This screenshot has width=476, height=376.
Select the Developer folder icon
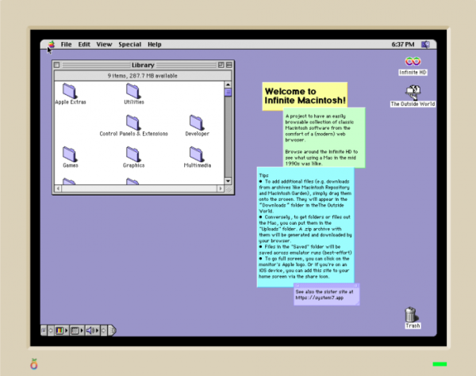click(197, 122)
